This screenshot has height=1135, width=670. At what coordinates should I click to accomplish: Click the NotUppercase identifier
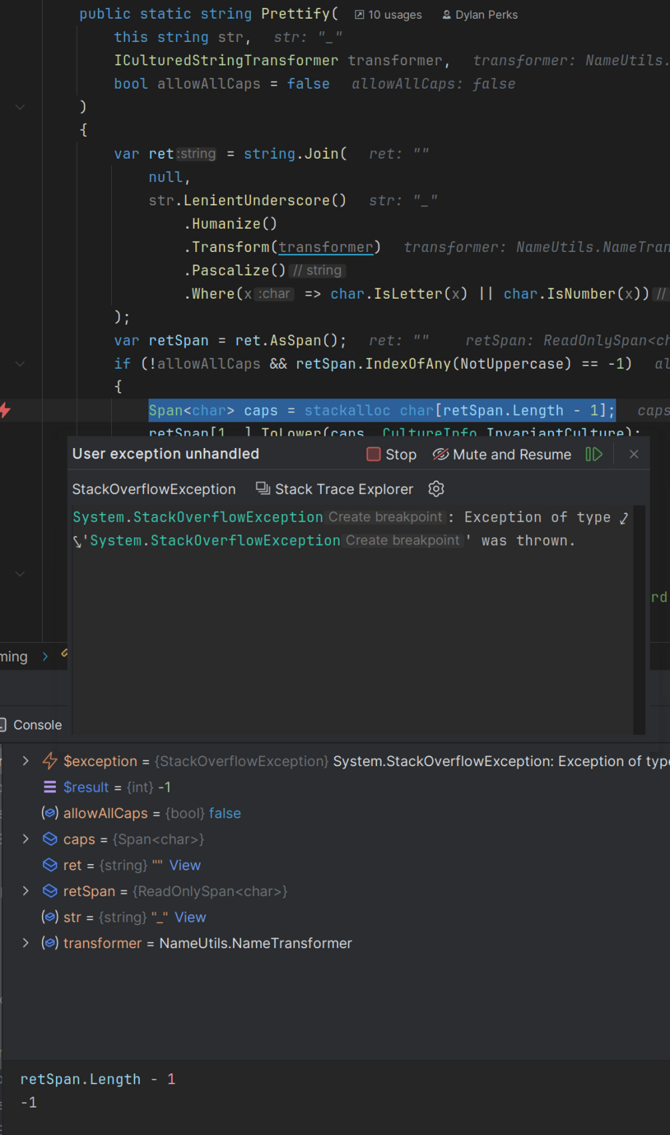[512, 363]
